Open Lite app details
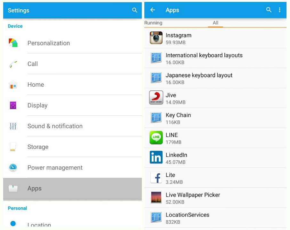The width and height of the screenshot is (290, 230). [x=215, y=178]
